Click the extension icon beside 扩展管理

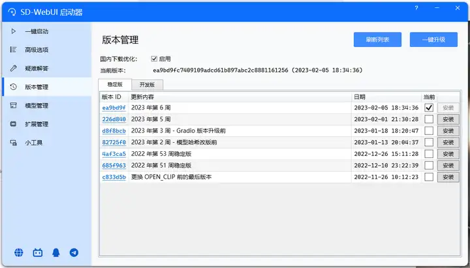pos(13,124)
